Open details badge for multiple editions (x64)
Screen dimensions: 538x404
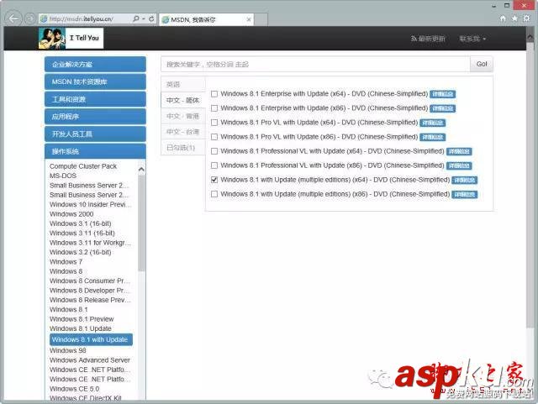tap(465, 180)
